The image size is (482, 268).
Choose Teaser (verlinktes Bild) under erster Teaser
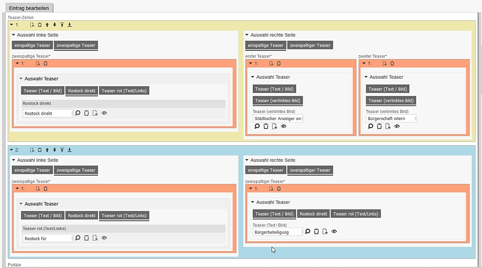tap(277, 101)
